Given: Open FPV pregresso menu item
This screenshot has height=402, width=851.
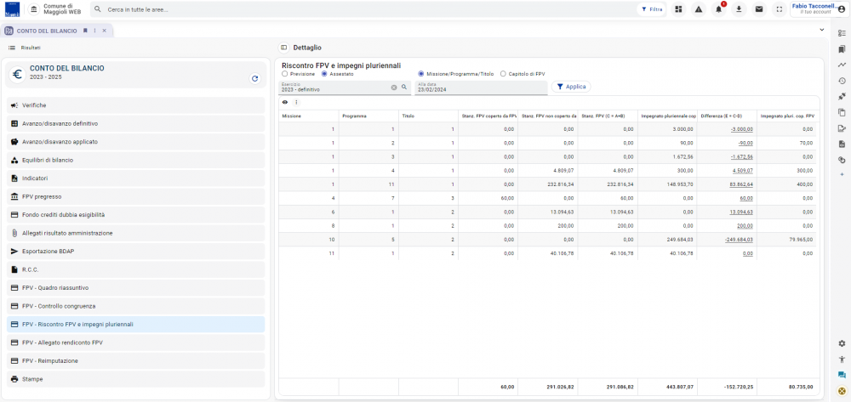Looking at the screenshot, I should click(x=135, y=196).
